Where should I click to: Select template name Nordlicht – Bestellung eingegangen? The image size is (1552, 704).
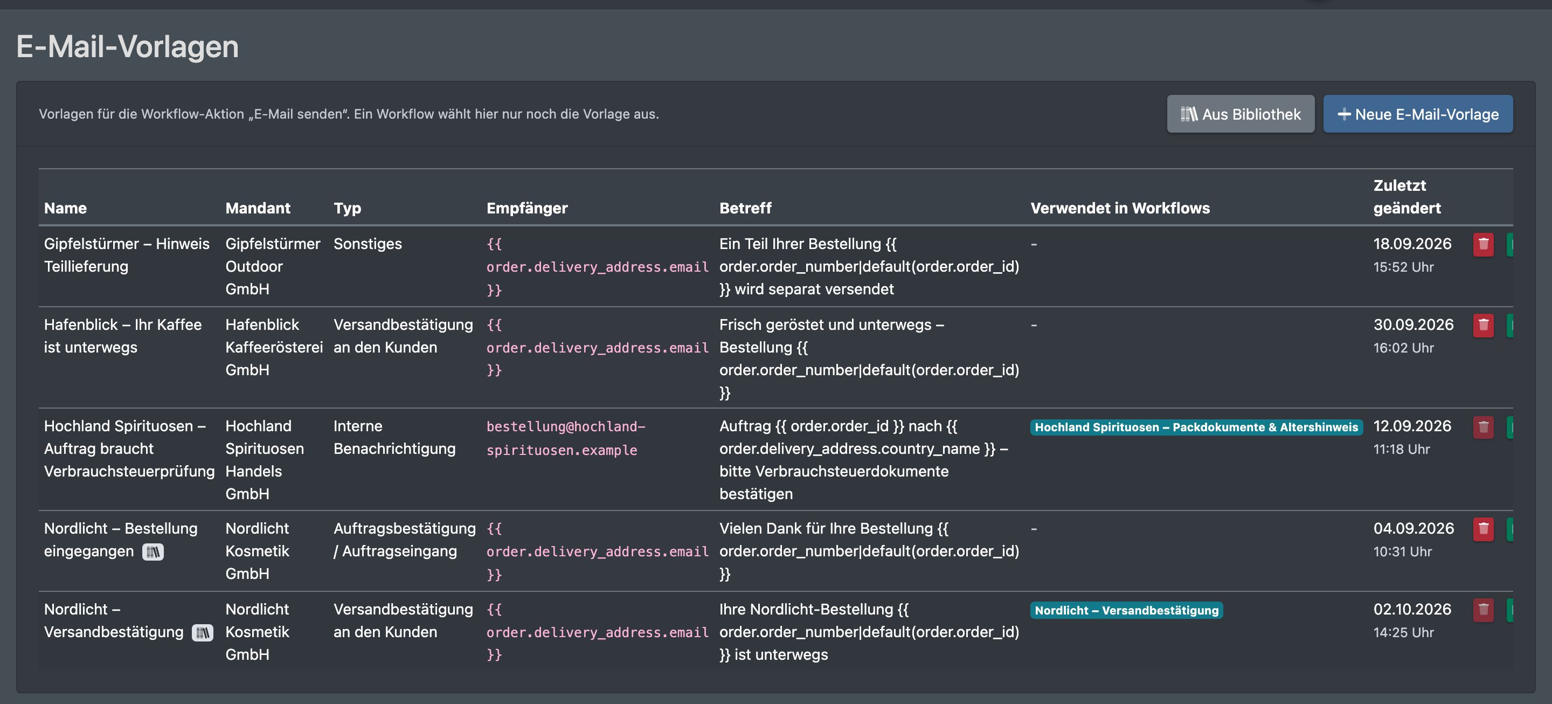pos(121,540)
